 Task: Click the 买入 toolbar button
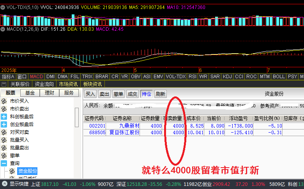[x=90, y=94]
